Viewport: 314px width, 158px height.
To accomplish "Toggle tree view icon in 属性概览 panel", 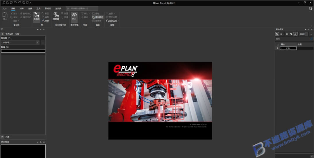I will point(277,34).
